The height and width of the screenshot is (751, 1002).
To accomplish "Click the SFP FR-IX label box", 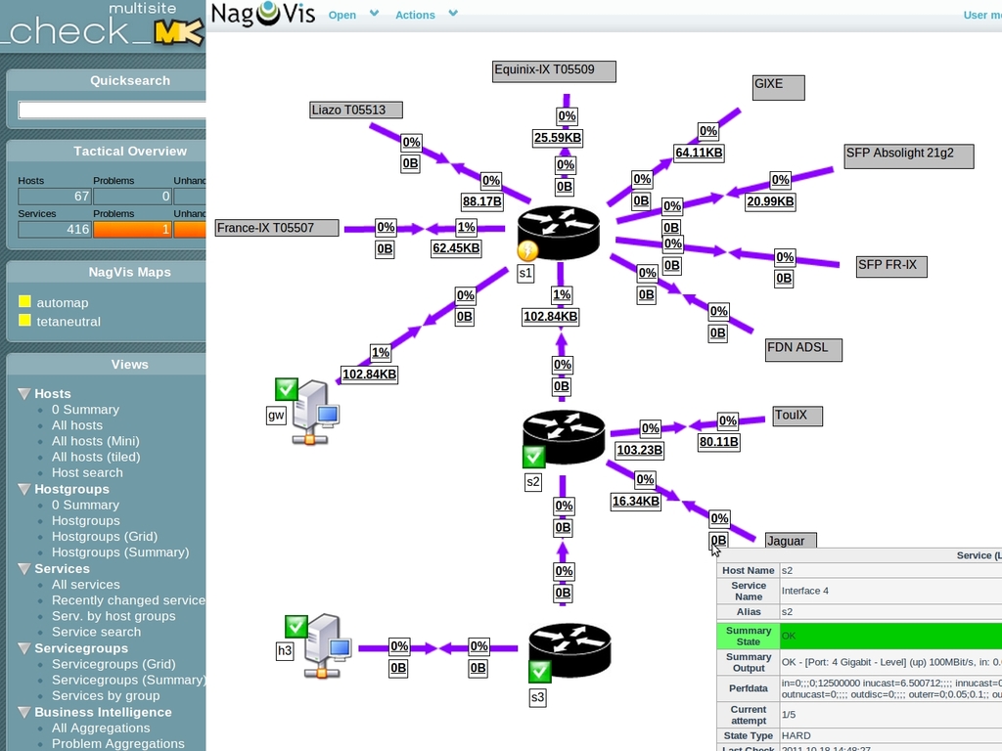I will (891, 266).
